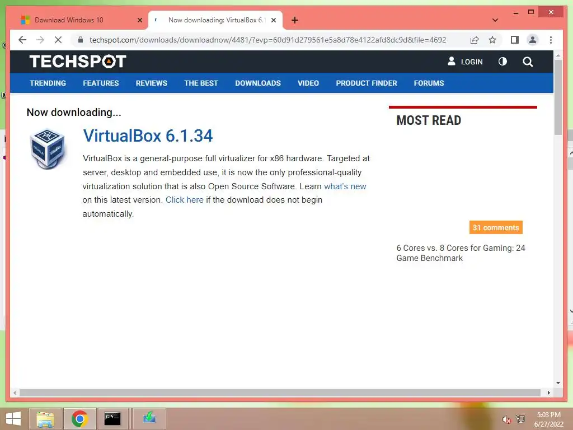This screenshot has height=430, width=573.
Task: Open the Chrome side panel icon
Action: click(515, 40)
